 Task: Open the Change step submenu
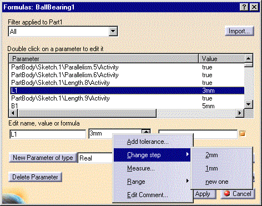pos(152,155)
